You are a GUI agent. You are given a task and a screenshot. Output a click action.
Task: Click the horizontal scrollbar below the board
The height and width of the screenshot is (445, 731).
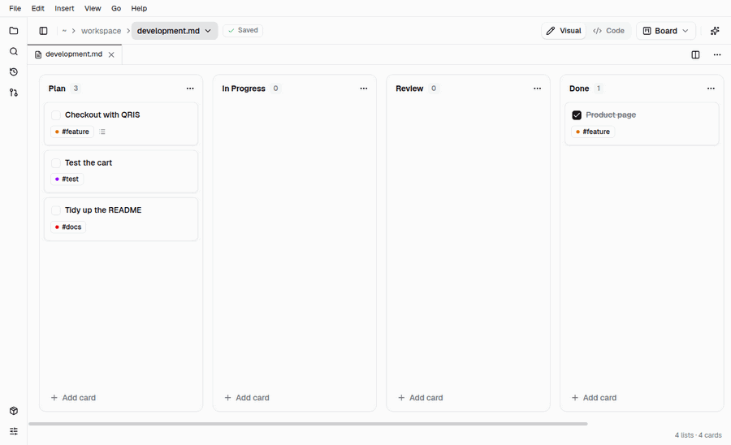(308, 424)
